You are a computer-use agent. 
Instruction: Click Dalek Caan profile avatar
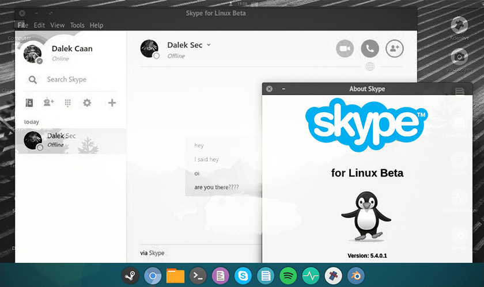click(32, 53)
